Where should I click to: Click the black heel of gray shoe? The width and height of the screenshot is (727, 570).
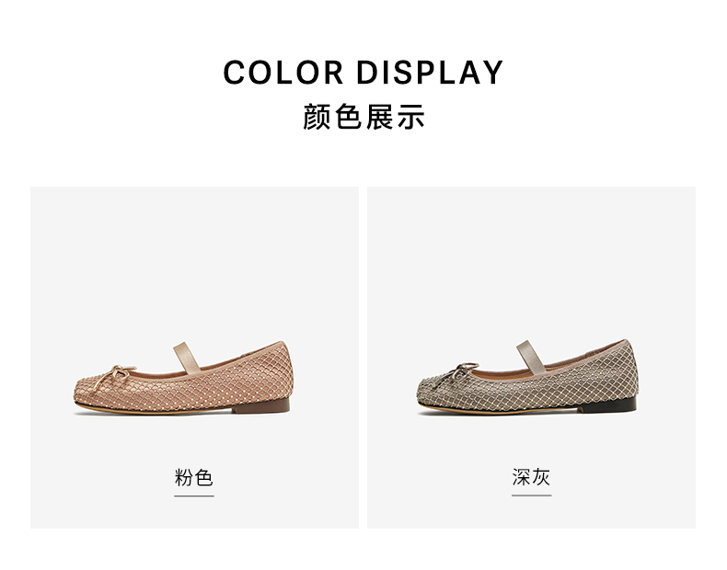(x=608, y=405)
